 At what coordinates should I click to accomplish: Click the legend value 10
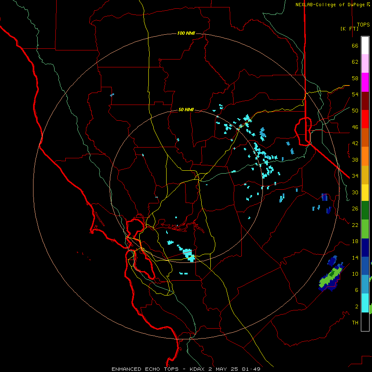click(355, 274)
